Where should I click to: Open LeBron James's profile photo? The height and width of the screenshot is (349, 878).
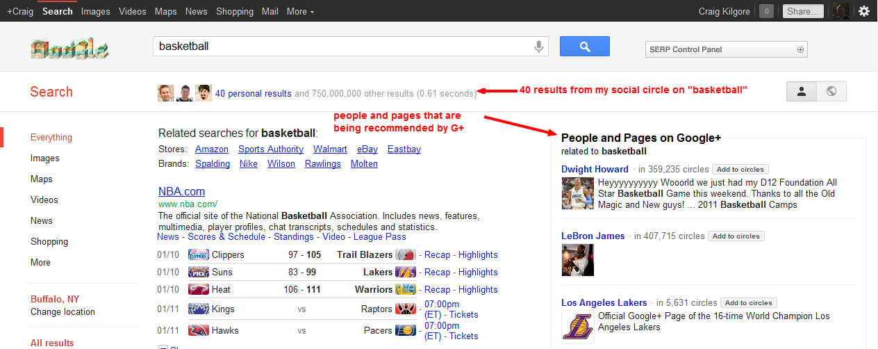[578, 260]
